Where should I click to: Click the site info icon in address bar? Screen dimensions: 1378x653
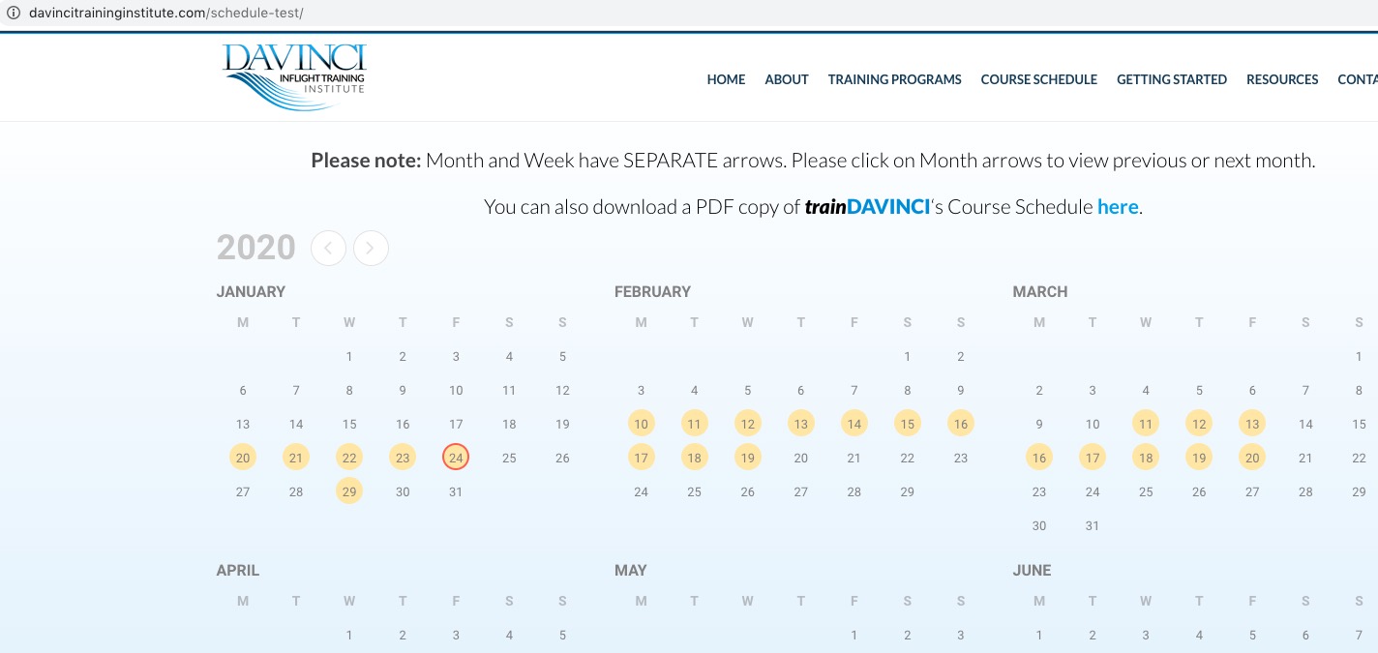pos(14,14)
